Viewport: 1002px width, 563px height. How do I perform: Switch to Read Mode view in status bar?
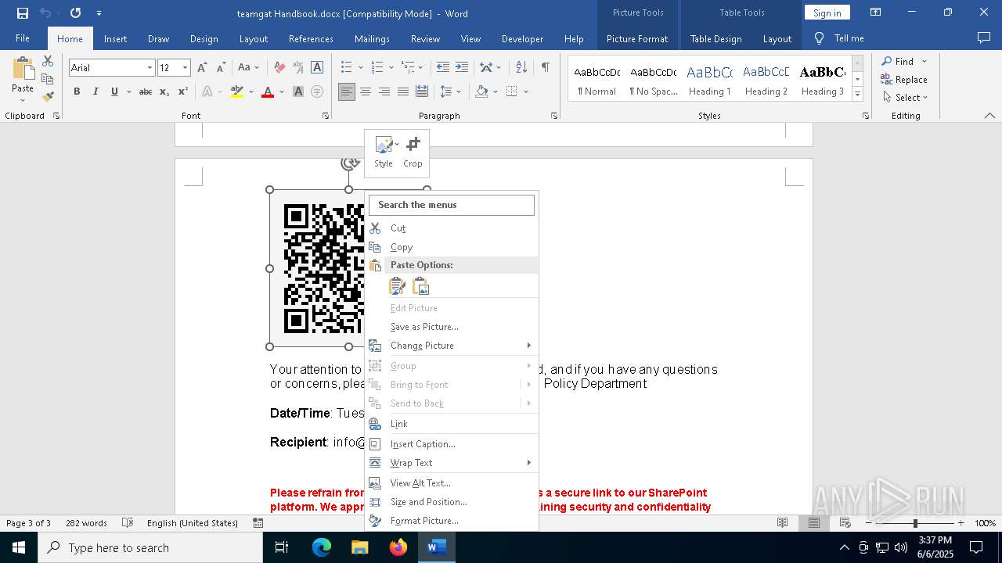point(782,523)
